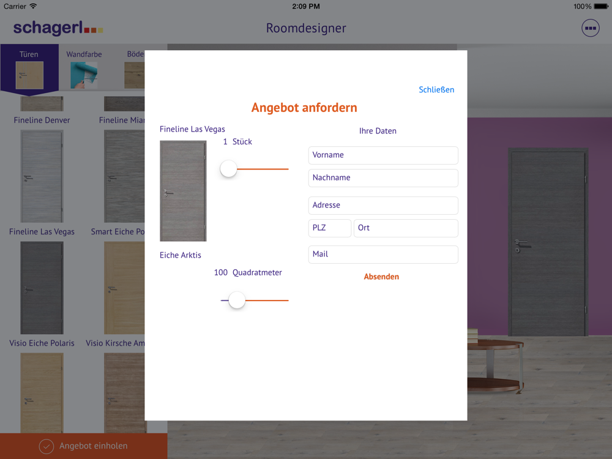Screen dimensions: 612x459
Task: Select the light oak door in the bottom row
Action: [x=42, y=393]
